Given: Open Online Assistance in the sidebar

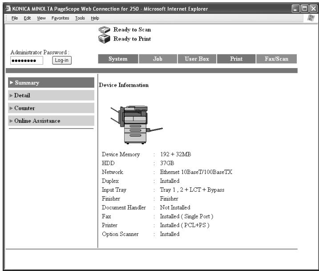Looking at the screenshot, I should pyautogui.click(x=51, y=121).
